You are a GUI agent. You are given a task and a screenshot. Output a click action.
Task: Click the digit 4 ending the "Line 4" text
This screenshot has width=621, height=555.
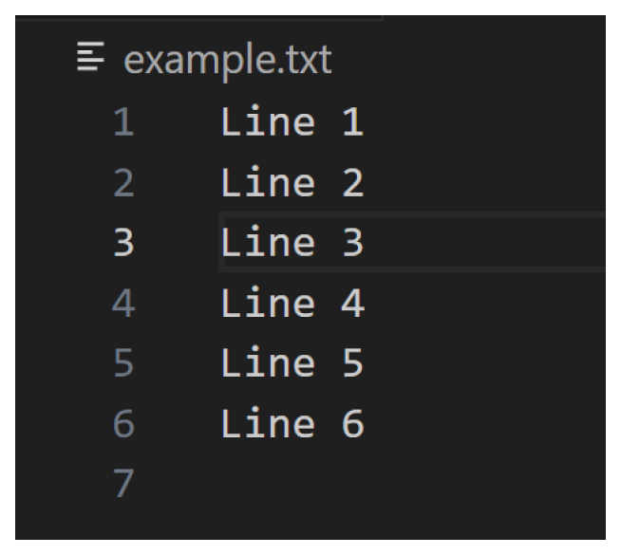352,304
